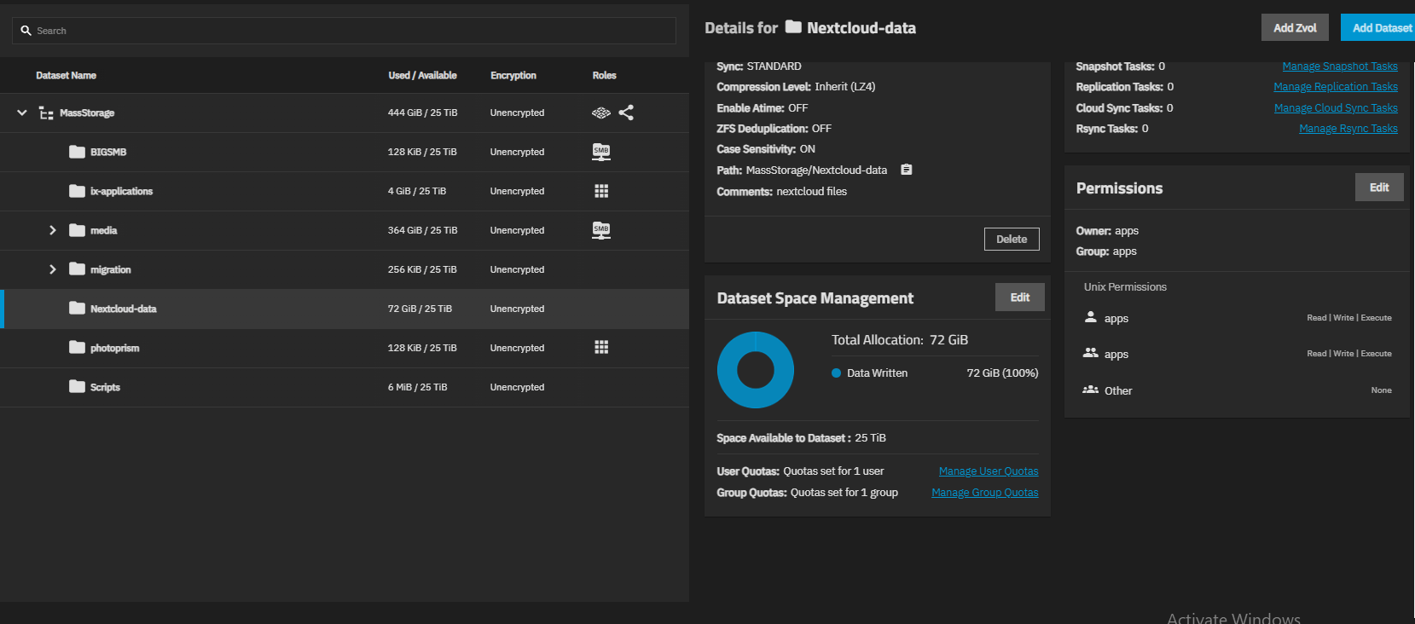Viewport: 1415px width, 624px height.
Task: Edit the Permissions card
Action: [1378, 188]
